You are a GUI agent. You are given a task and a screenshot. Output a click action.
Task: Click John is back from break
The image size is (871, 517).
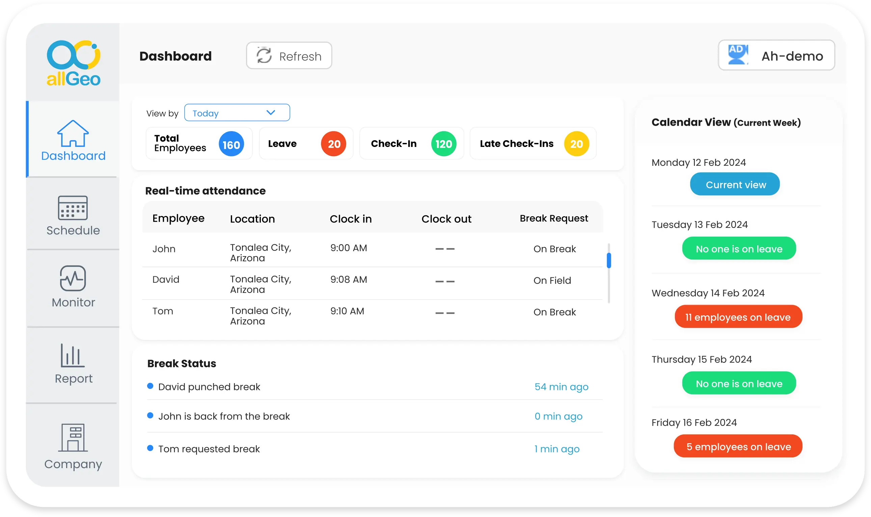click(223, 417)
